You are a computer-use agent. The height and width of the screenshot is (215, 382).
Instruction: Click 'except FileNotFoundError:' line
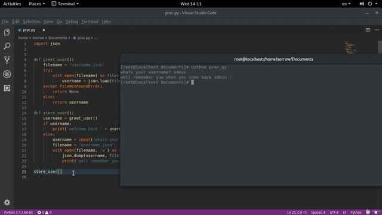(x=73, y=86)
